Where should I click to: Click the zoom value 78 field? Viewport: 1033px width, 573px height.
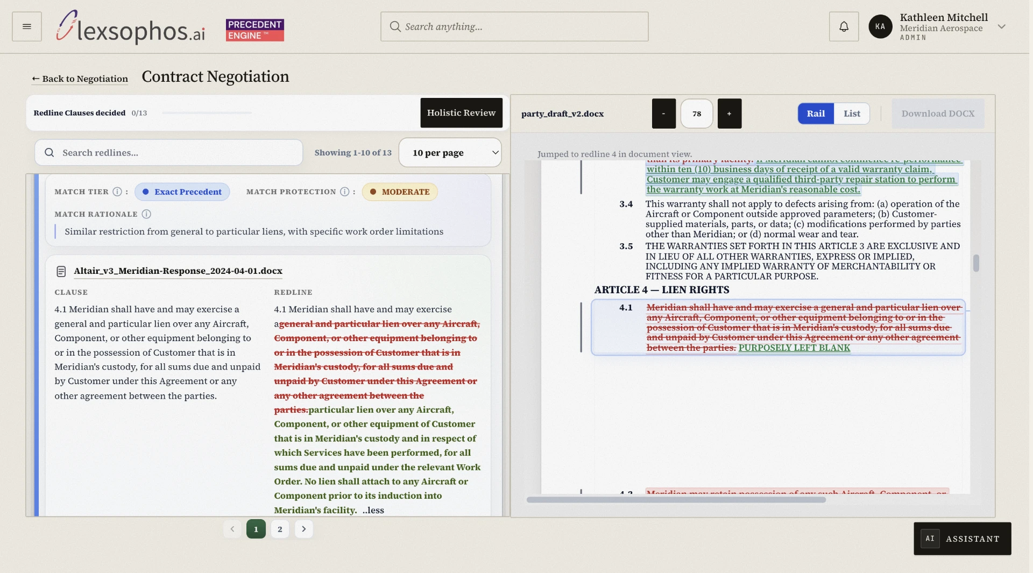(697, 114)
